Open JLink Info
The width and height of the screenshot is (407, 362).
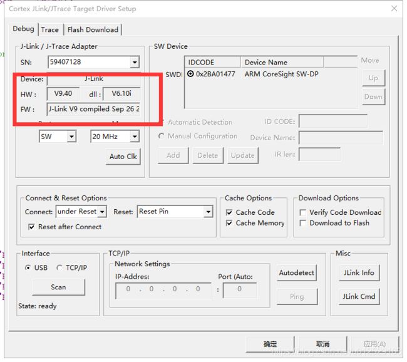(x=359, y=272)
